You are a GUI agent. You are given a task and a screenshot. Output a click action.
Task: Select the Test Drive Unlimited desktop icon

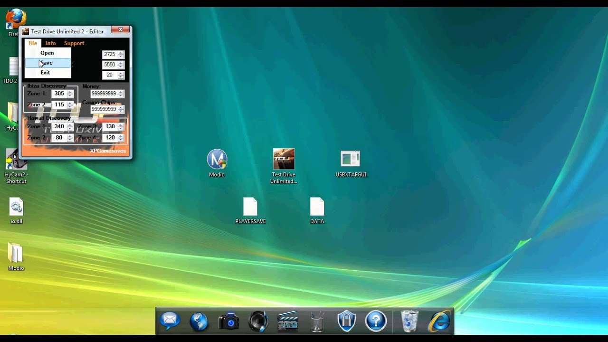point(284,160)
